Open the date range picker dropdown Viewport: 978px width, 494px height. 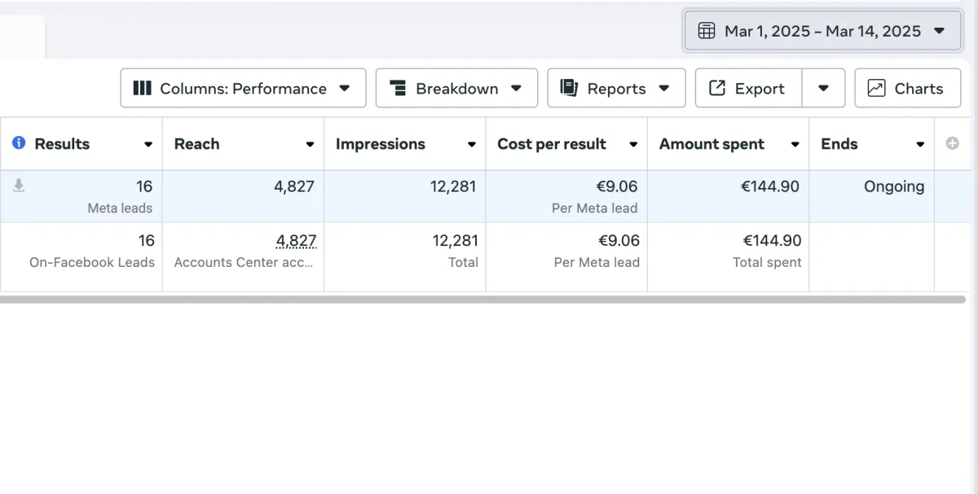tap(939, 31)
